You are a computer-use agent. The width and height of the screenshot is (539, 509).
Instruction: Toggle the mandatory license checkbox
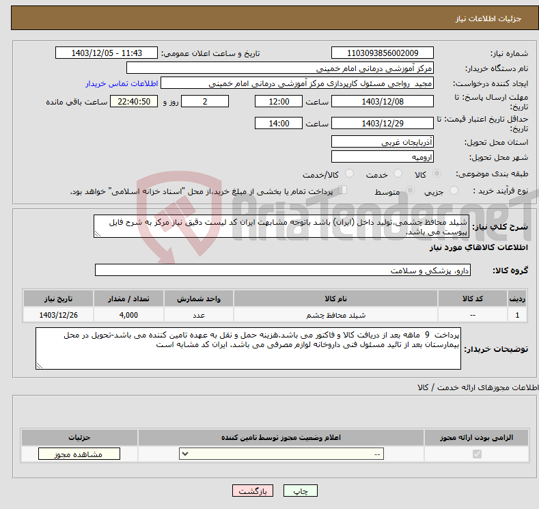(x=477, y=454)
